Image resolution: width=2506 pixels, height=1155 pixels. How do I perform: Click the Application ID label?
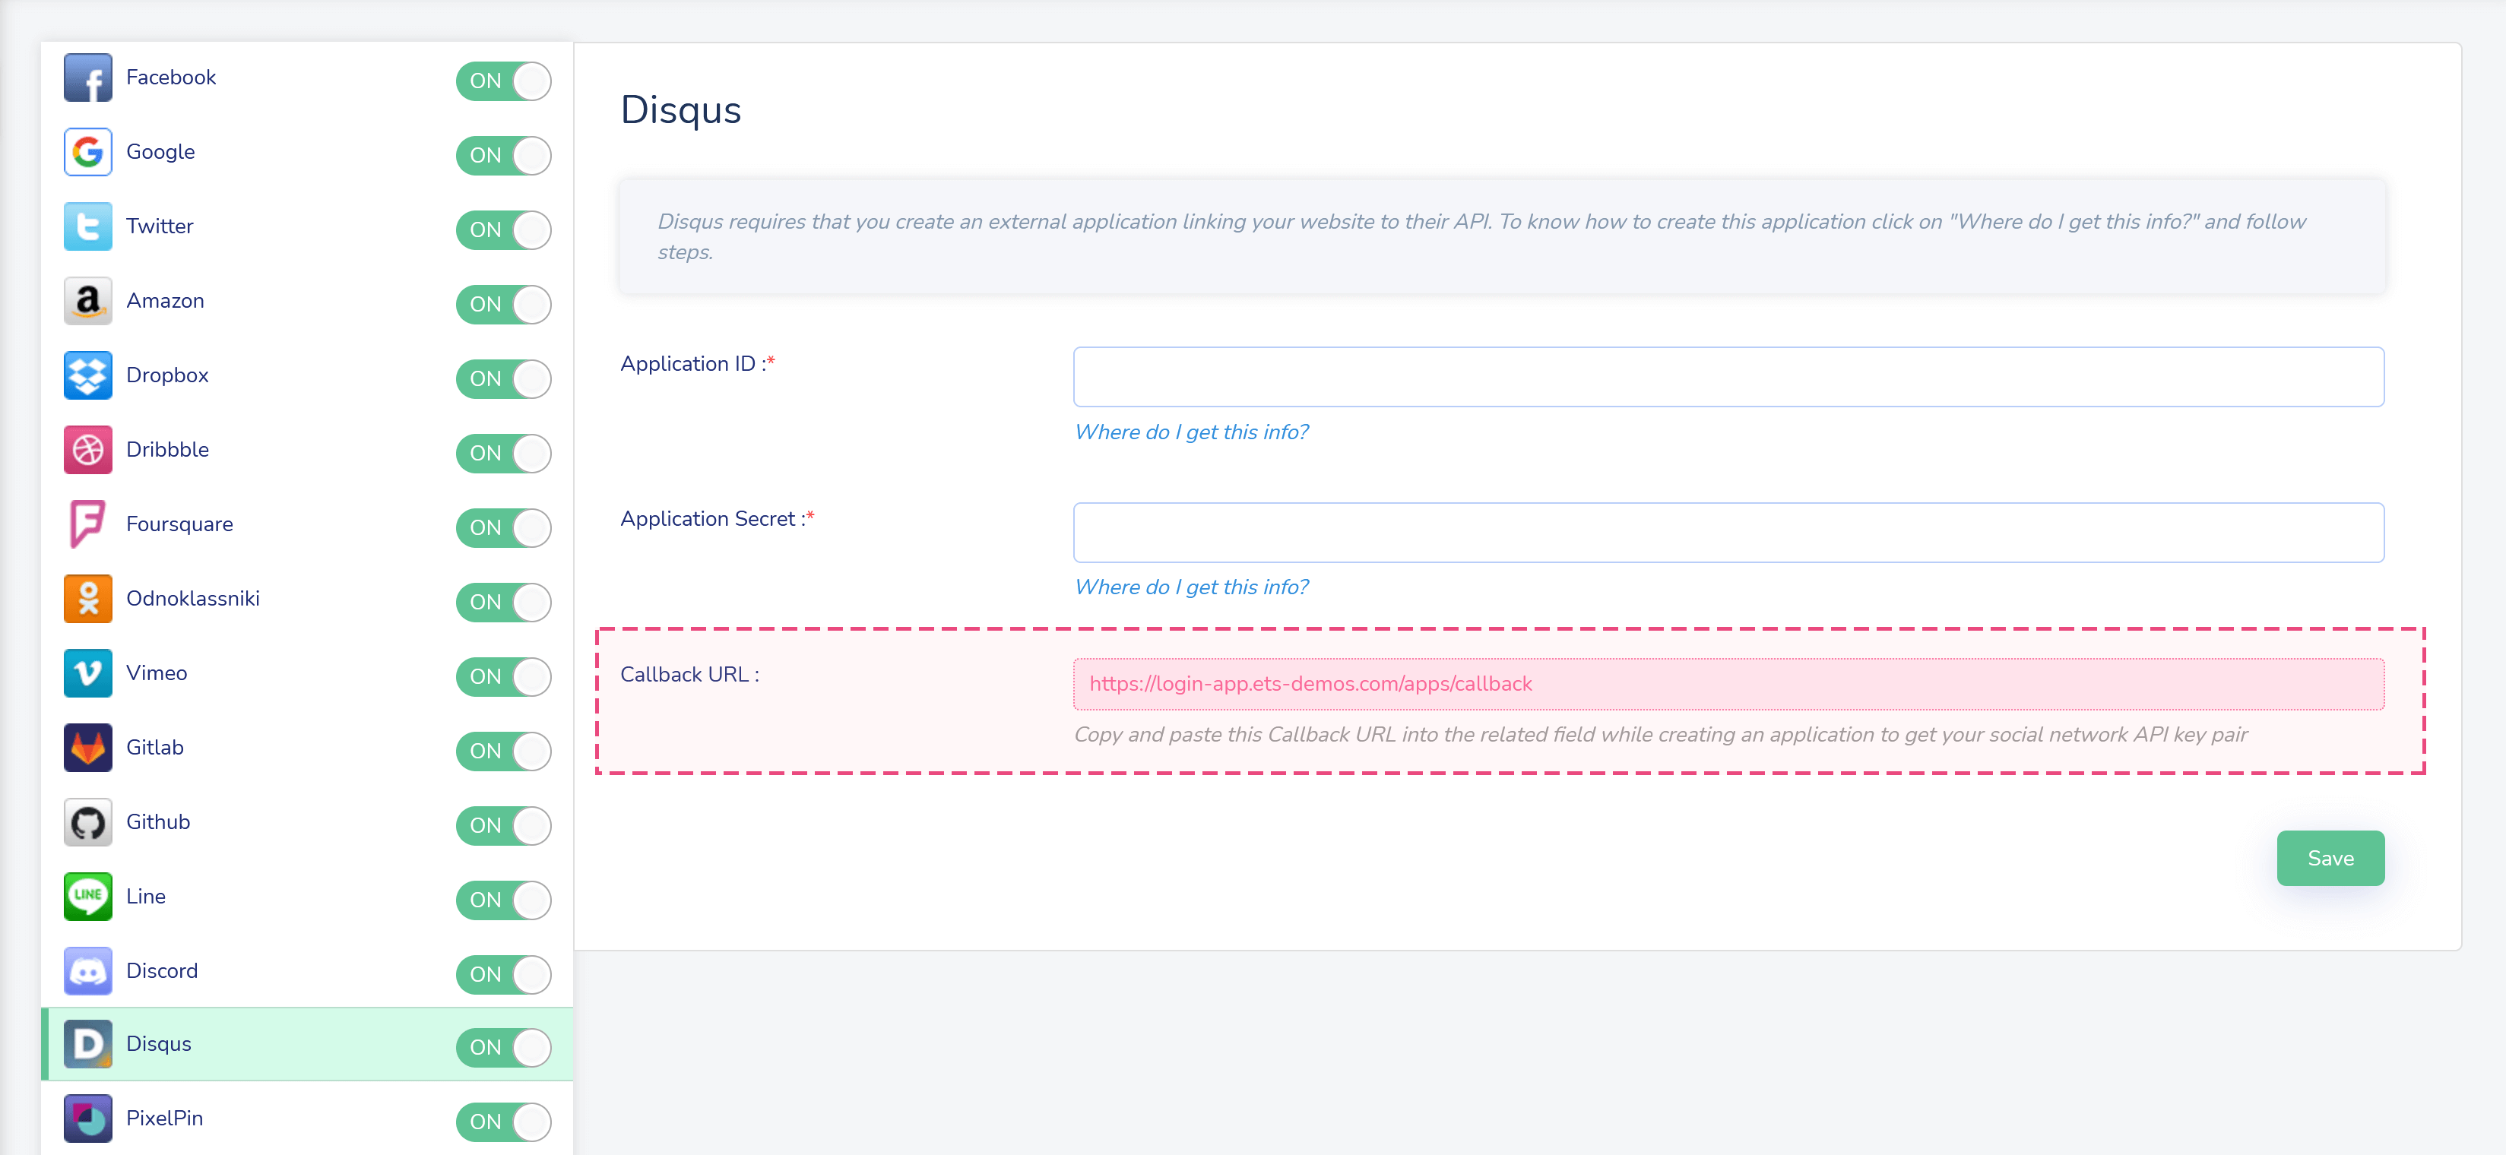(x=698, y=364)
